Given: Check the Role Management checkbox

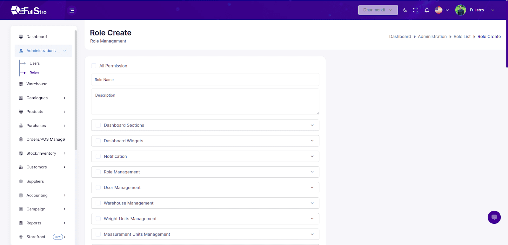Looking at the screenshot, I should pos(98,172).
